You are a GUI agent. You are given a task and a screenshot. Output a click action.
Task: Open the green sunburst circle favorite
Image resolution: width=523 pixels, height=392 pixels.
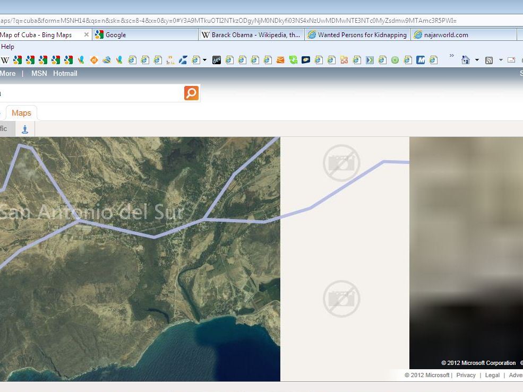[395, 60]
